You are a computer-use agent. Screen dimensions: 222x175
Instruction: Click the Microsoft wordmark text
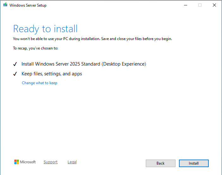pyautogui.click(x=28, y=162)
